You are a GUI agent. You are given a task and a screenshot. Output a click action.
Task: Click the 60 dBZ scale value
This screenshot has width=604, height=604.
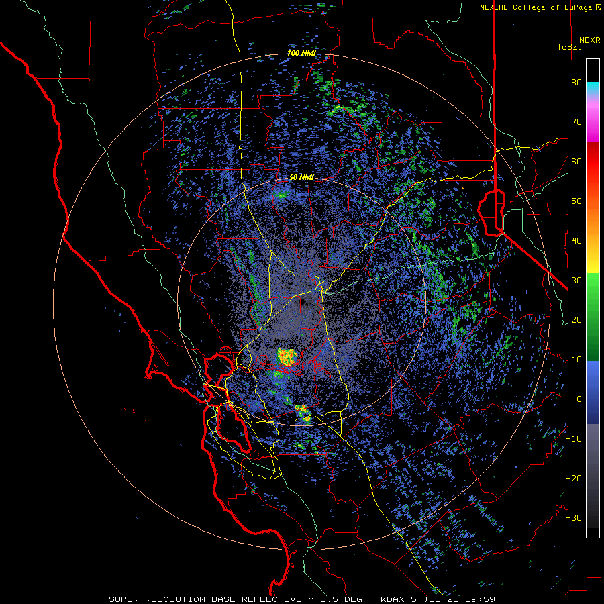tap(576, 161)
